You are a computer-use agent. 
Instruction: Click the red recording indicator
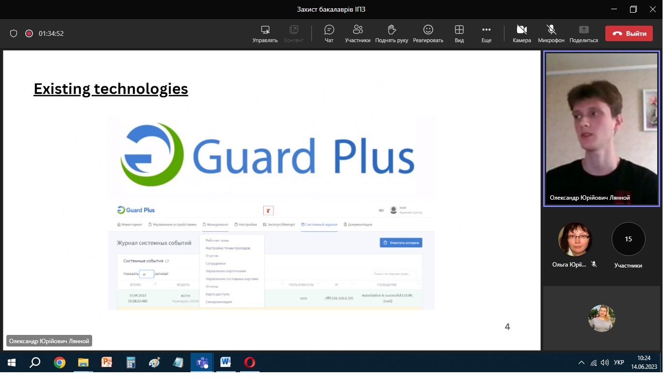[x=29, y=33]
